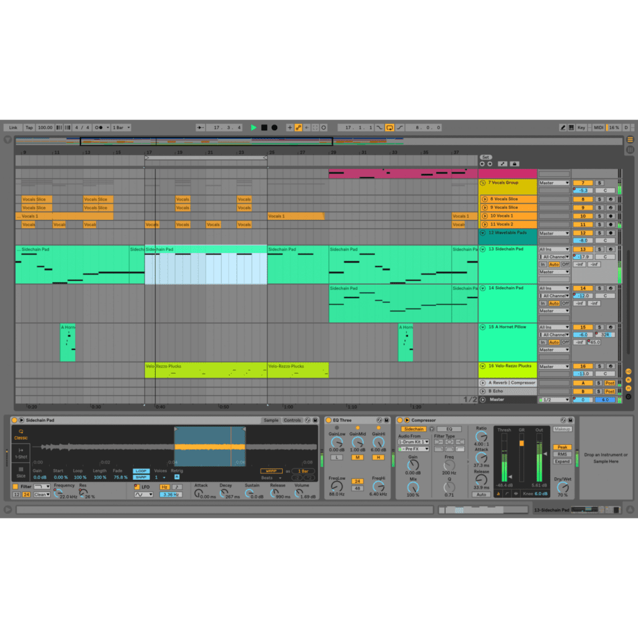Toggle the Returns show/hide R icon
This screenshot has width=638, height=638.
629,380
